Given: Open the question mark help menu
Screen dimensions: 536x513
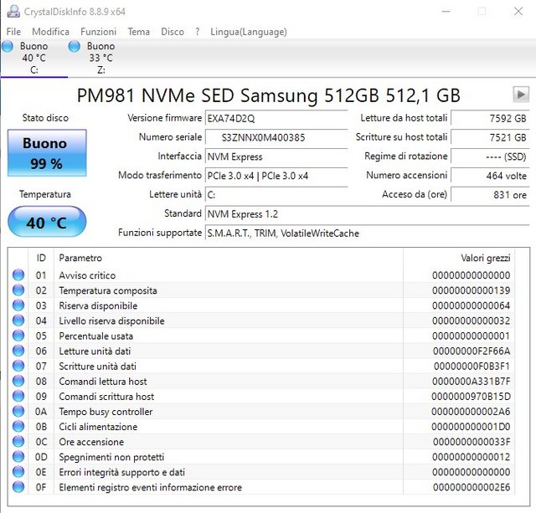Looking at the screenshot, I should (x=198, y=32).
